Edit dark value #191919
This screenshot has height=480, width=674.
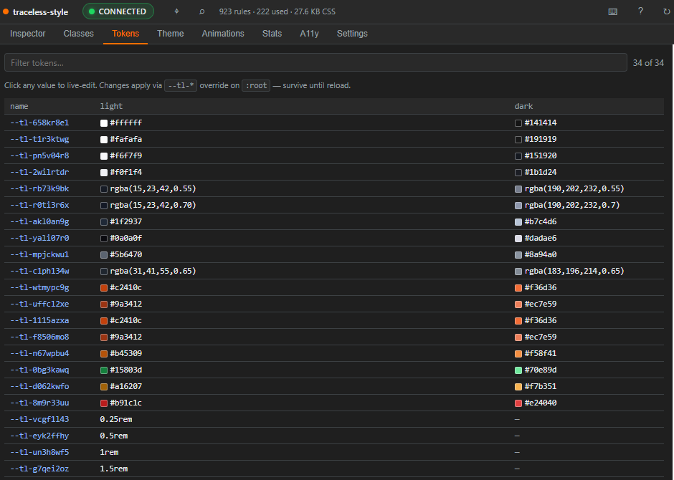coord(541,139)
